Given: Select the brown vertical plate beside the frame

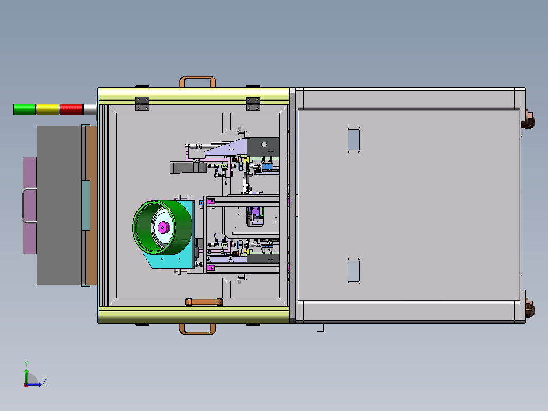Looking at the screenshot, I should tap(92, 205).
